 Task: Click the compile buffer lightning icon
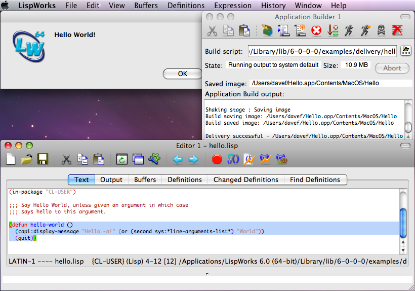(266, 159)
